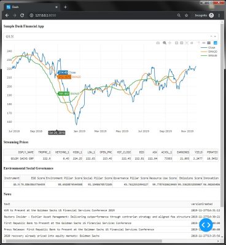Click the Zoom out chart icon
The height and width of the screenshot is (245, 226).
tap(182, 43)
